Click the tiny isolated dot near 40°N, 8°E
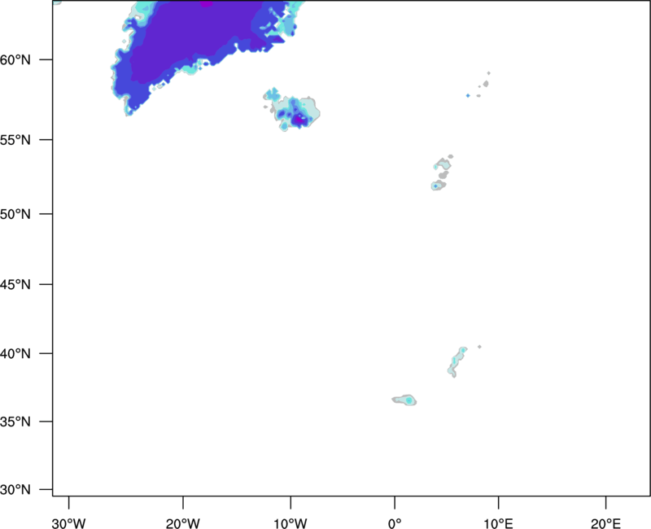 point(480,347)
